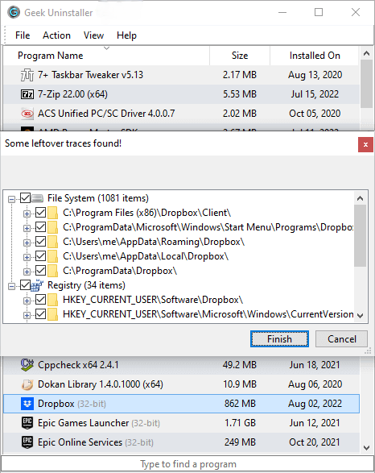Click folder icon for Software\Microsoft\Windows\CurrentVersion key
Image resolution: width=375 pixels, height=473 pixels.
click(x=53, y=314)
